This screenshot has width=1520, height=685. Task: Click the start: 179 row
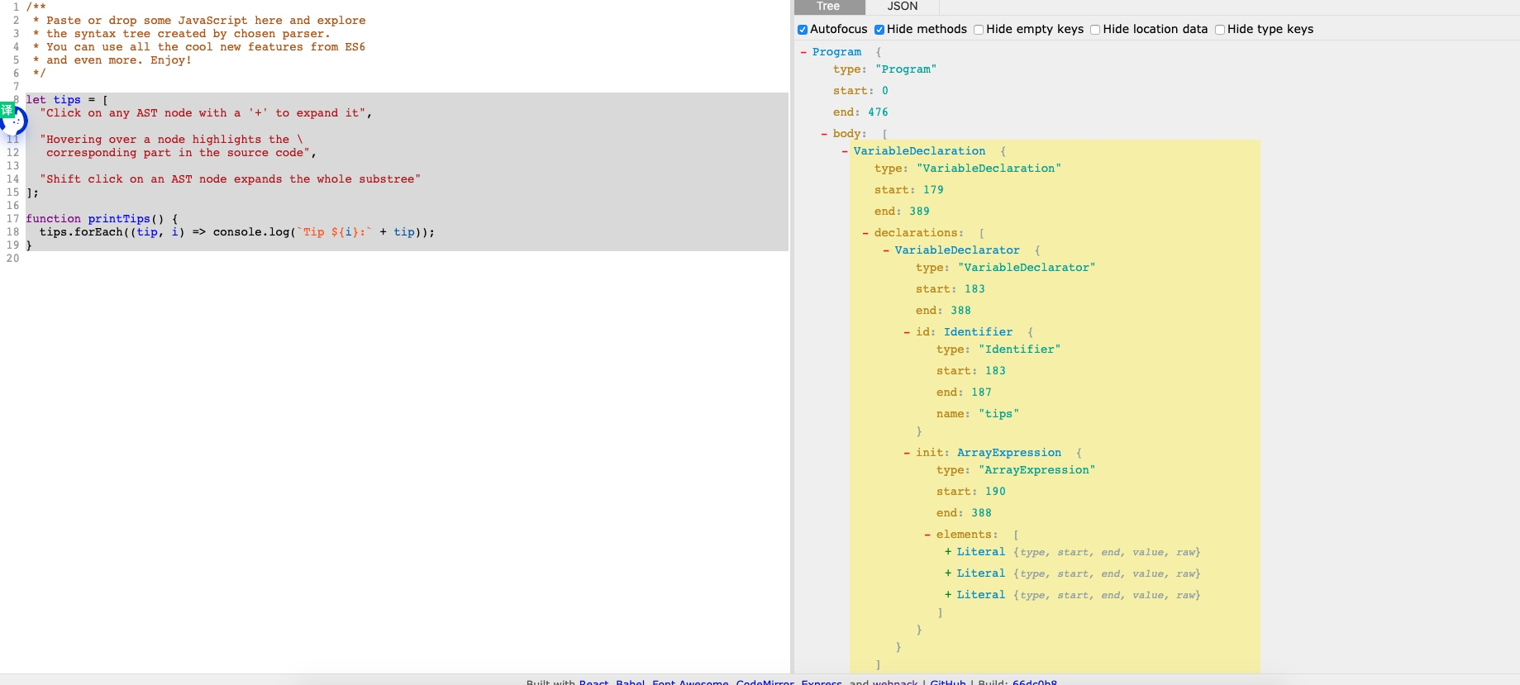coord(908,190)
